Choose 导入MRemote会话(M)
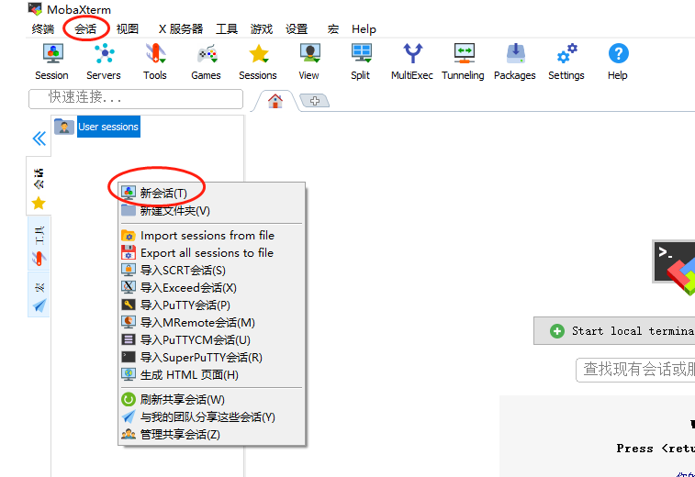 212,322
